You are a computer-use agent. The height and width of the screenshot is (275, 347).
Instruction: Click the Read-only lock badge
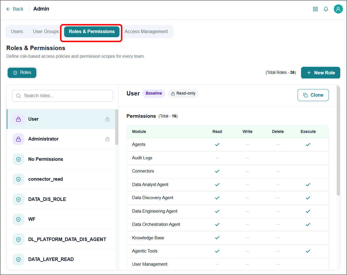pos(183,93)
